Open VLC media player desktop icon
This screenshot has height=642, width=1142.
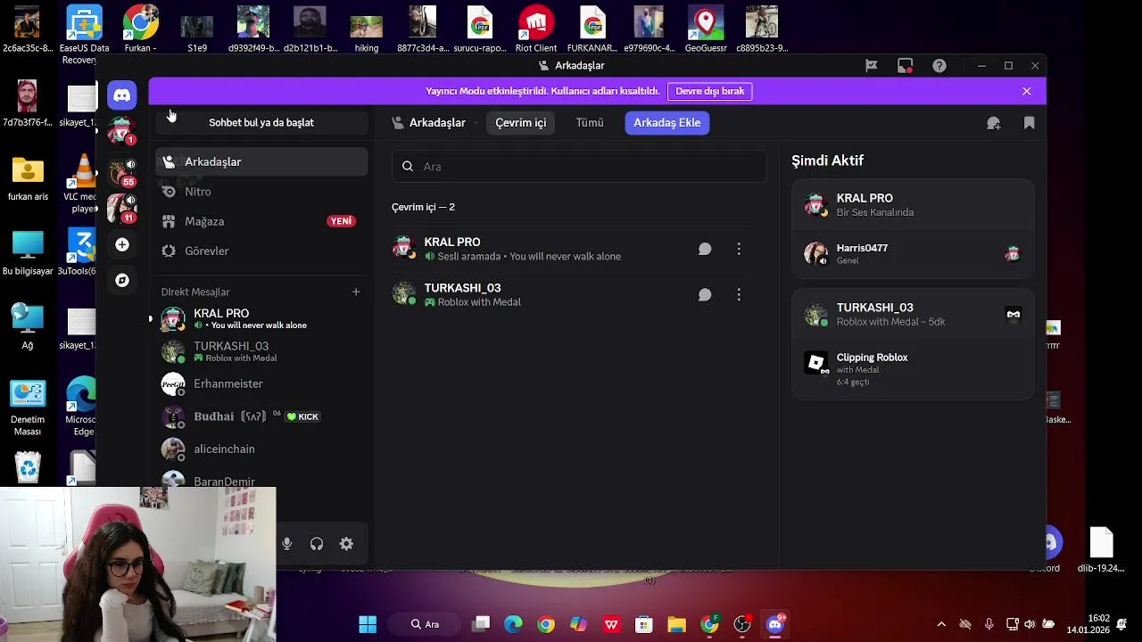click(84, 183)
